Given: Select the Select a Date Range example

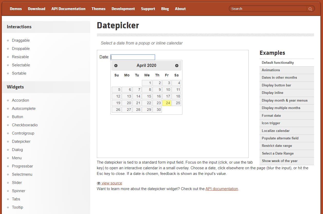Looking at the screenshot, I should (x=287, y=154).
